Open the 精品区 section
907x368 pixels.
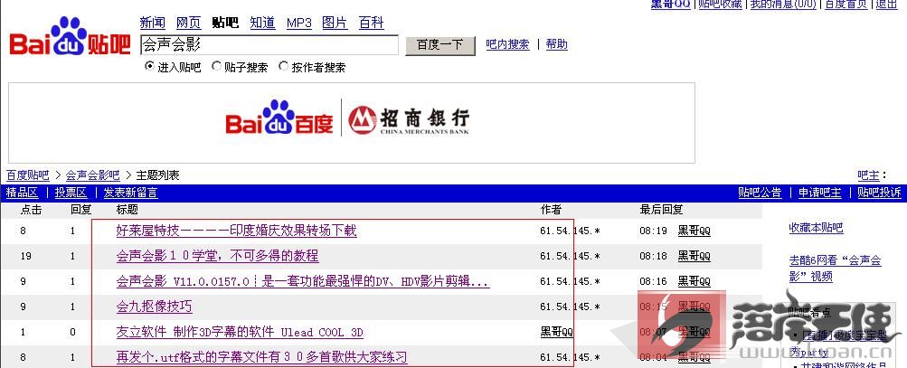[x=22, y=193]
